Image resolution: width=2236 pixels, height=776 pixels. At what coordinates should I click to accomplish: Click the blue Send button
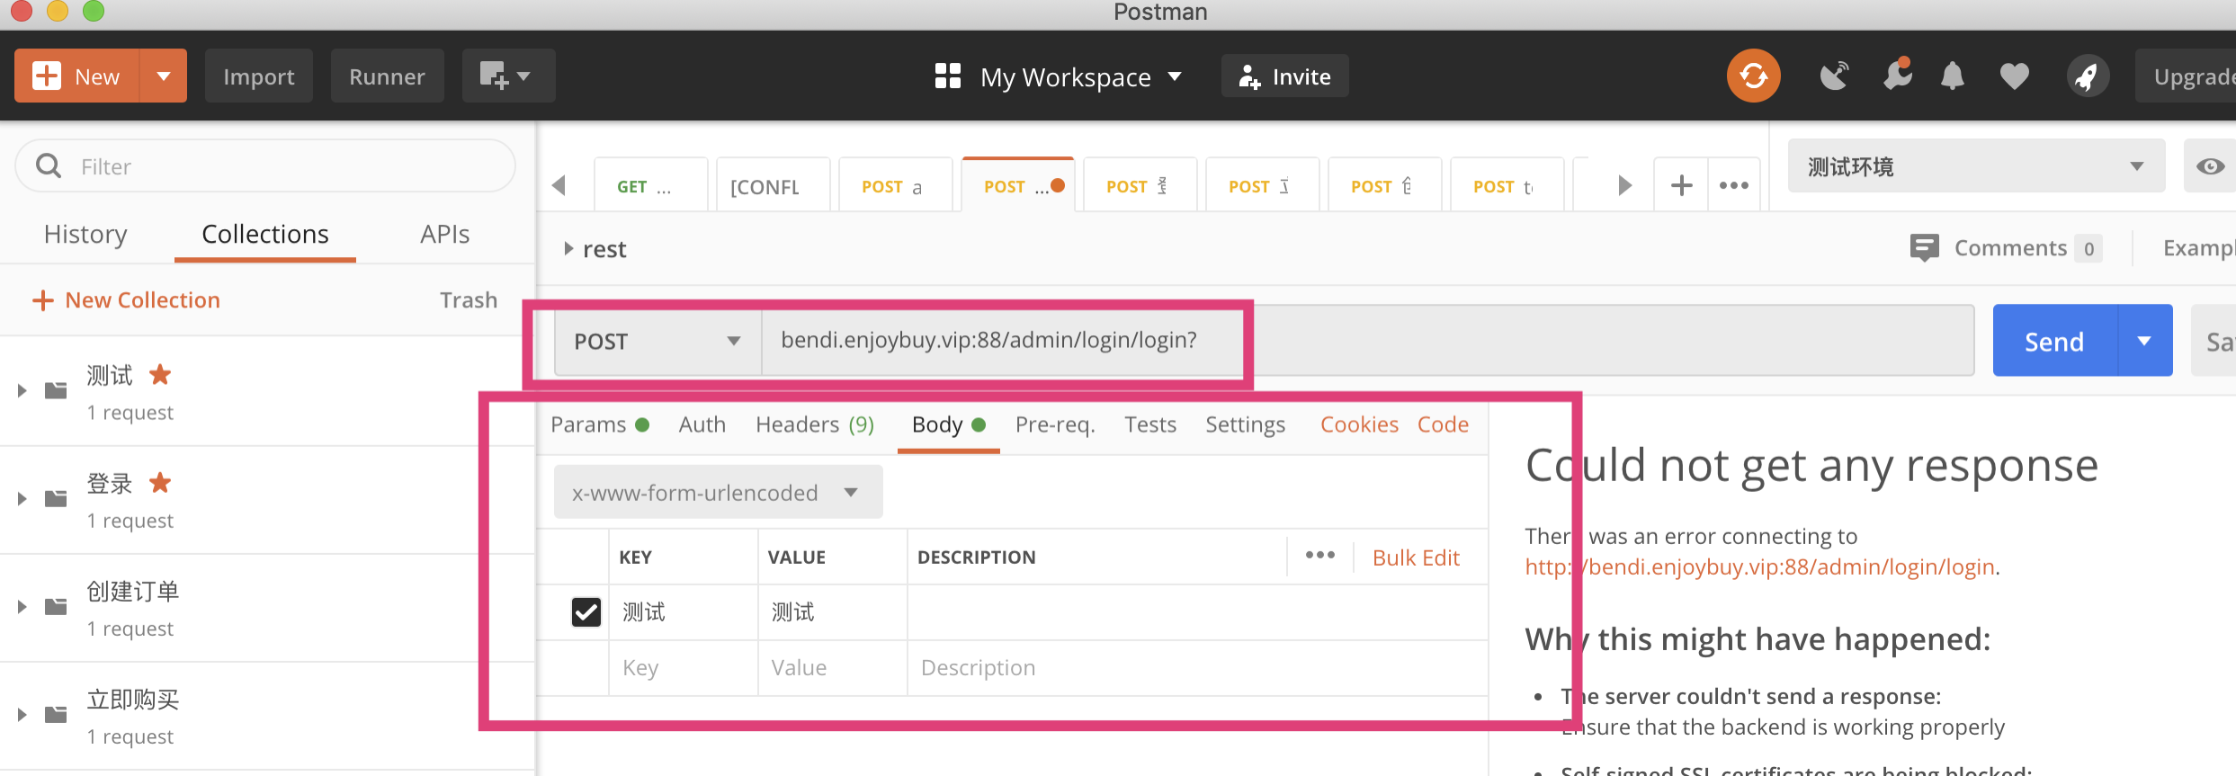2054,341
